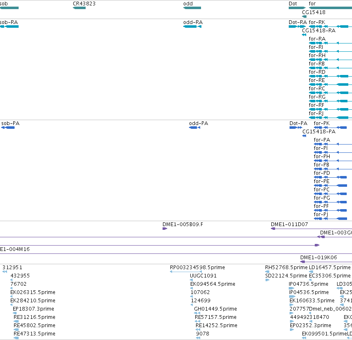Click the sob gene glyph

pos(9,8)
